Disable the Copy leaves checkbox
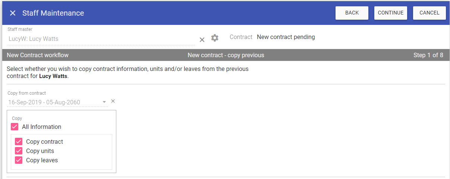The image size is (450, 179). [19, 160]
